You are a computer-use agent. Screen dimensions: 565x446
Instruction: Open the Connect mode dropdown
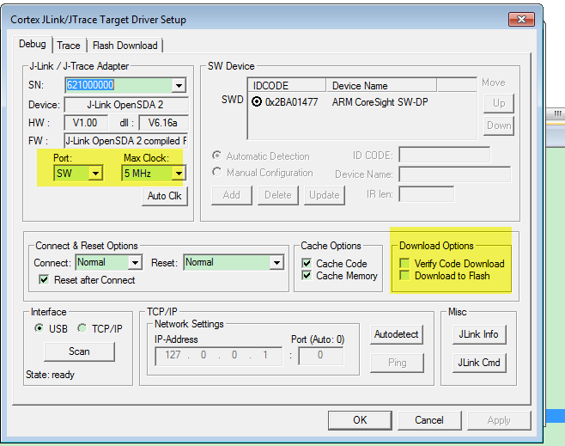click(135, 262)
